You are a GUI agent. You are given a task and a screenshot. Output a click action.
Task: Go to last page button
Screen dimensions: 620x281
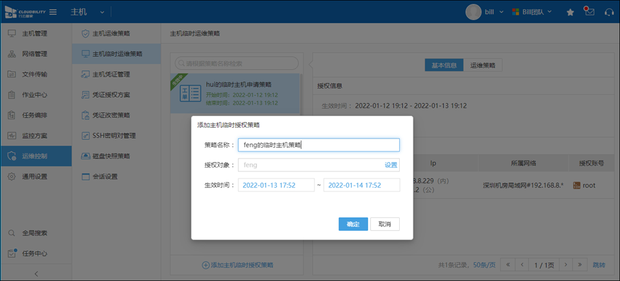pyautogui.click(x=580, y=264)
